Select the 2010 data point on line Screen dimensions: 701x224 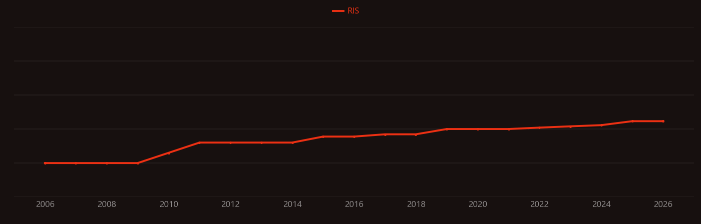(169, 153)
